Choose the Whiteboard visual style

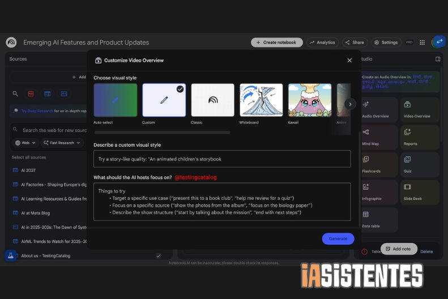(261, 100)
